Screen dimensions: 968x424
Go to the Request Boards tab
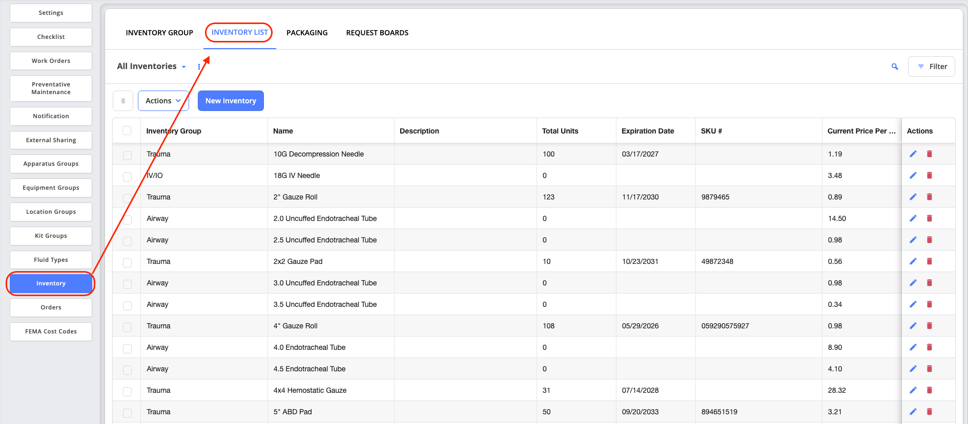[377, 33]
